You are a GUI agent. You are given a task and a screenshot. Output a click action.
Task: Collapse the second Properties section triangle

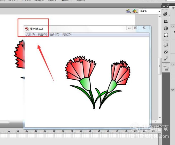tap(173, 64)
